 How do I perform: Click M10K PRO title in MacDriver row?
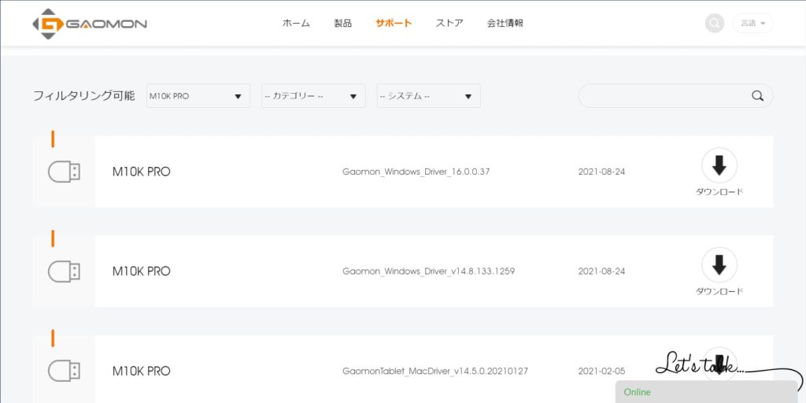tap(142, 372)
